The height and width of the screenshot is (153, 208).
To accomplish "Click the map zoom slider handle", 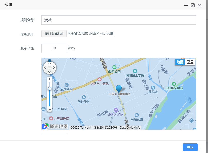I will pos(50,89).
